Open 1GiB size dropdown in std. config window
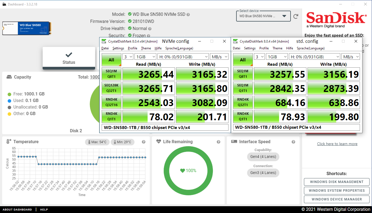Viewport: 372px width, 213px height. [277, 57]
